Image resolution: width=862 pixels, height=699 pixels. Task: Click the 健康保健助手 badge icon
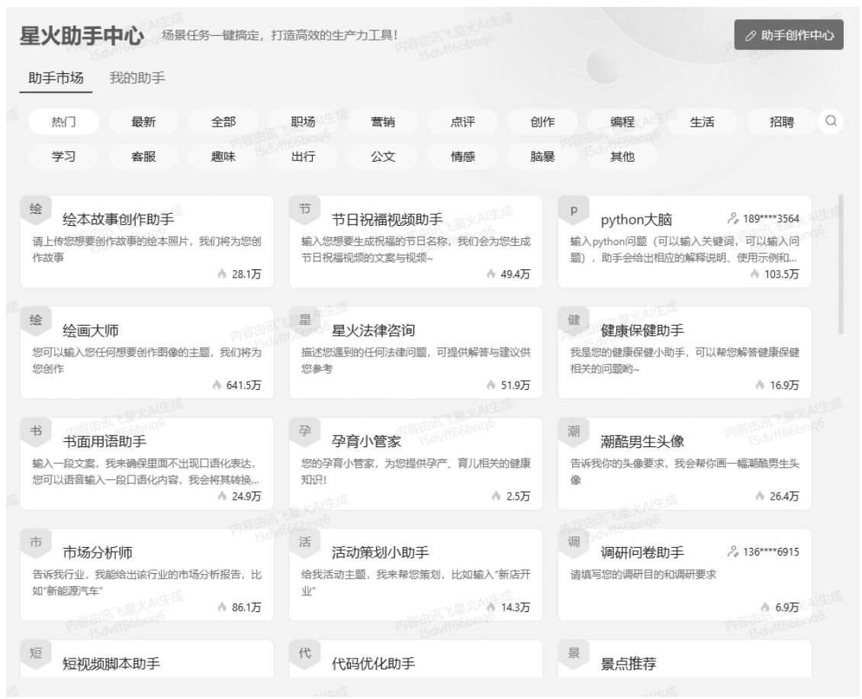pos(574,321)
